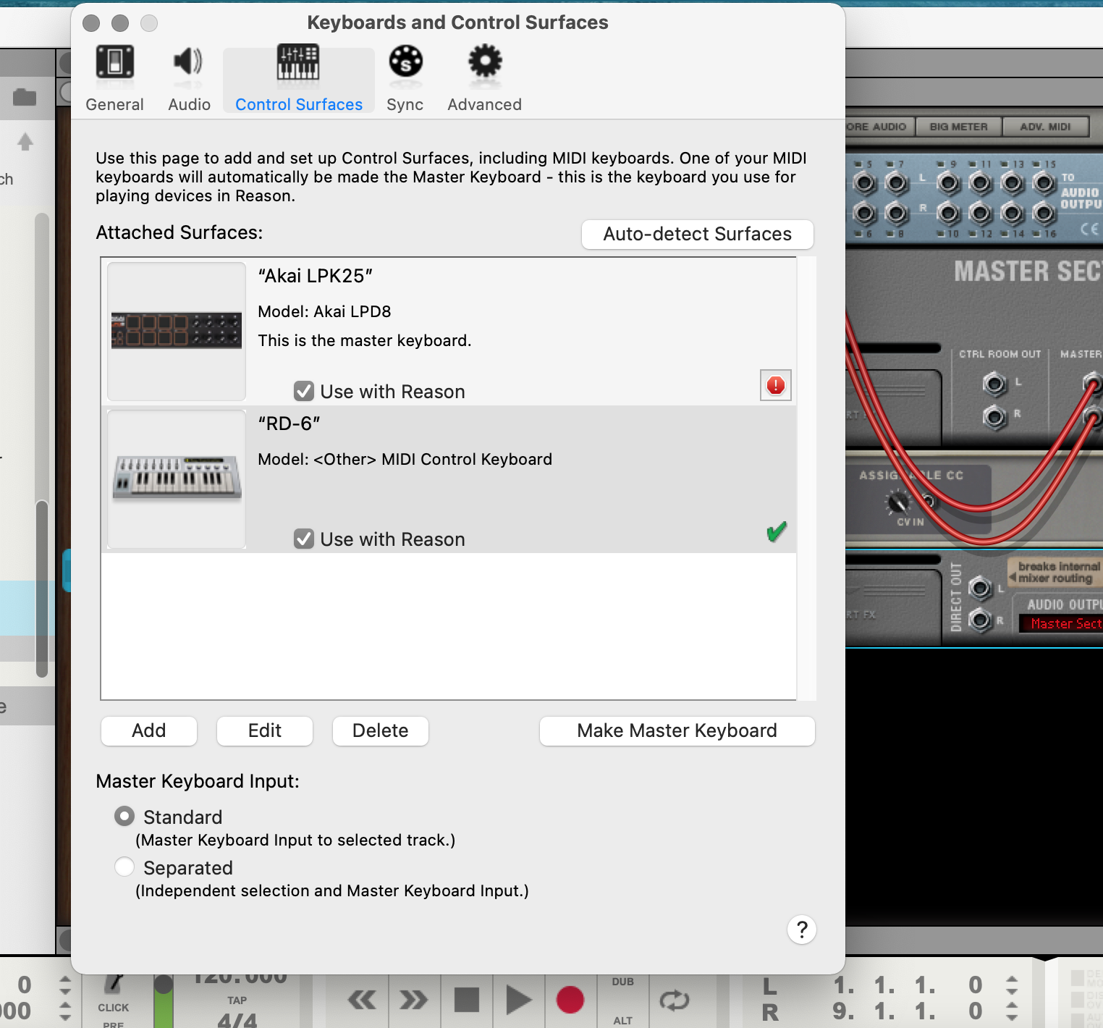The image size is (1103, 1028).
Task: Click the folder icon in browser sidebar
Action: coord(25,96)
